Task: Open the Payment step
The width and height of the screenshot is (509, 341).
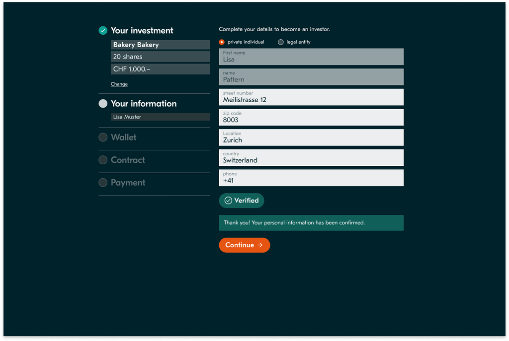Action: (128, 183)
